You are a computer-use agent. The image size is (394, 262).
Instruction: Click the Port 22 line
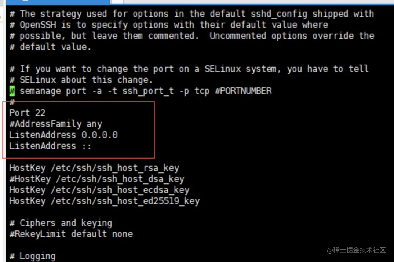pyautogui.click(x=27, y=113)
